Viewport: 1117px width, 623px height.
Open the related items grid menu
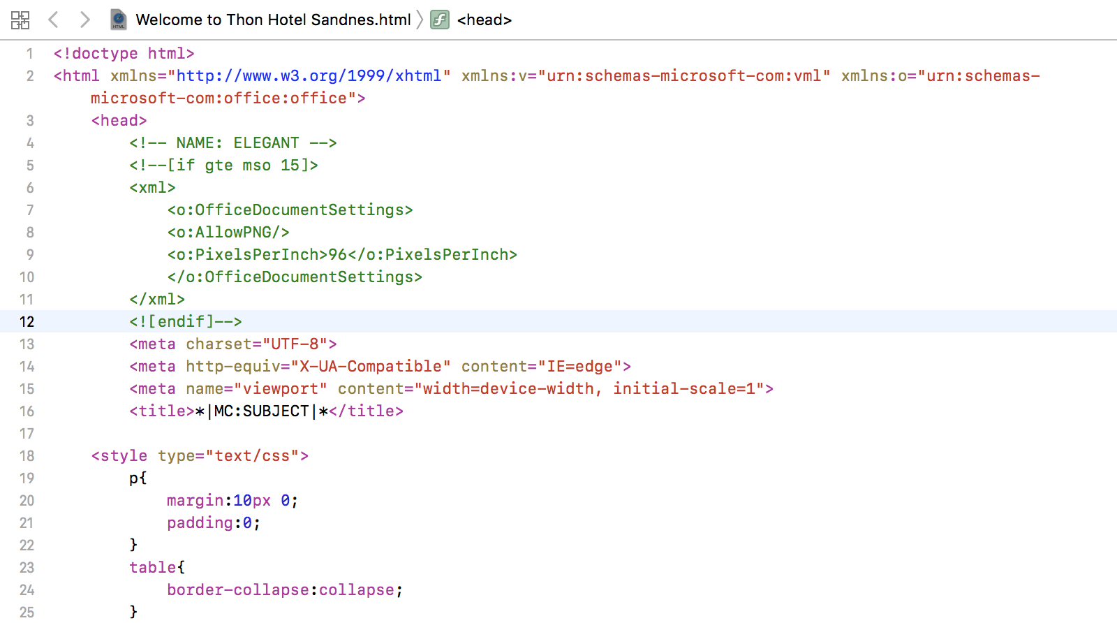point(20,20)
